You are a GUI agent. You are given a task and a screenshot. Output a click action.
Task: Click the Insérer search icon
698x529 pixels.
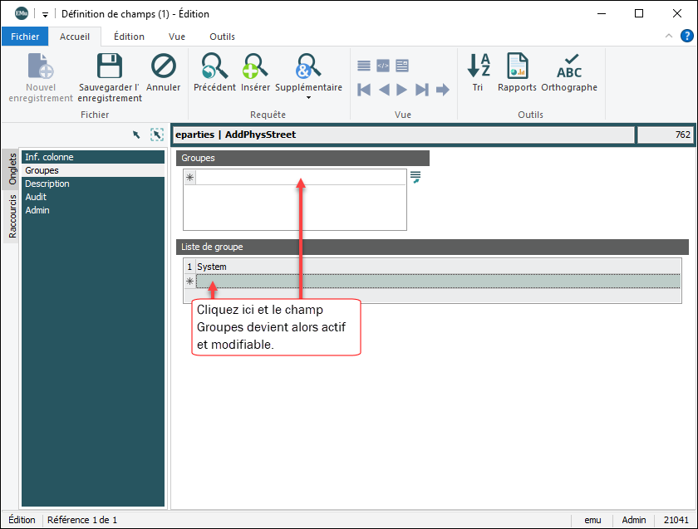point(255,68)
